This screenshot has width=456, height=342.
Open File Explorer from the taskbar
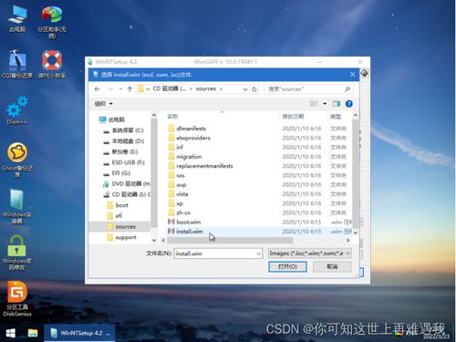[x=33, y=333]
